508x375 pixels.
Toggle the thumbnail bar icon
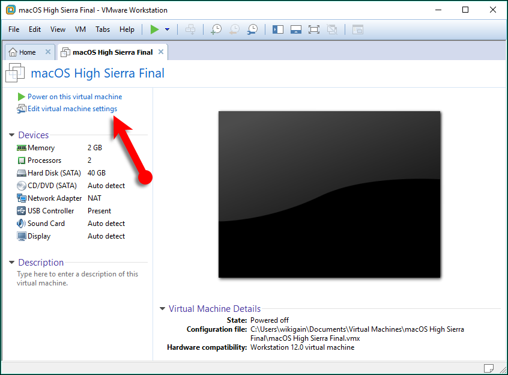point(296,29)
